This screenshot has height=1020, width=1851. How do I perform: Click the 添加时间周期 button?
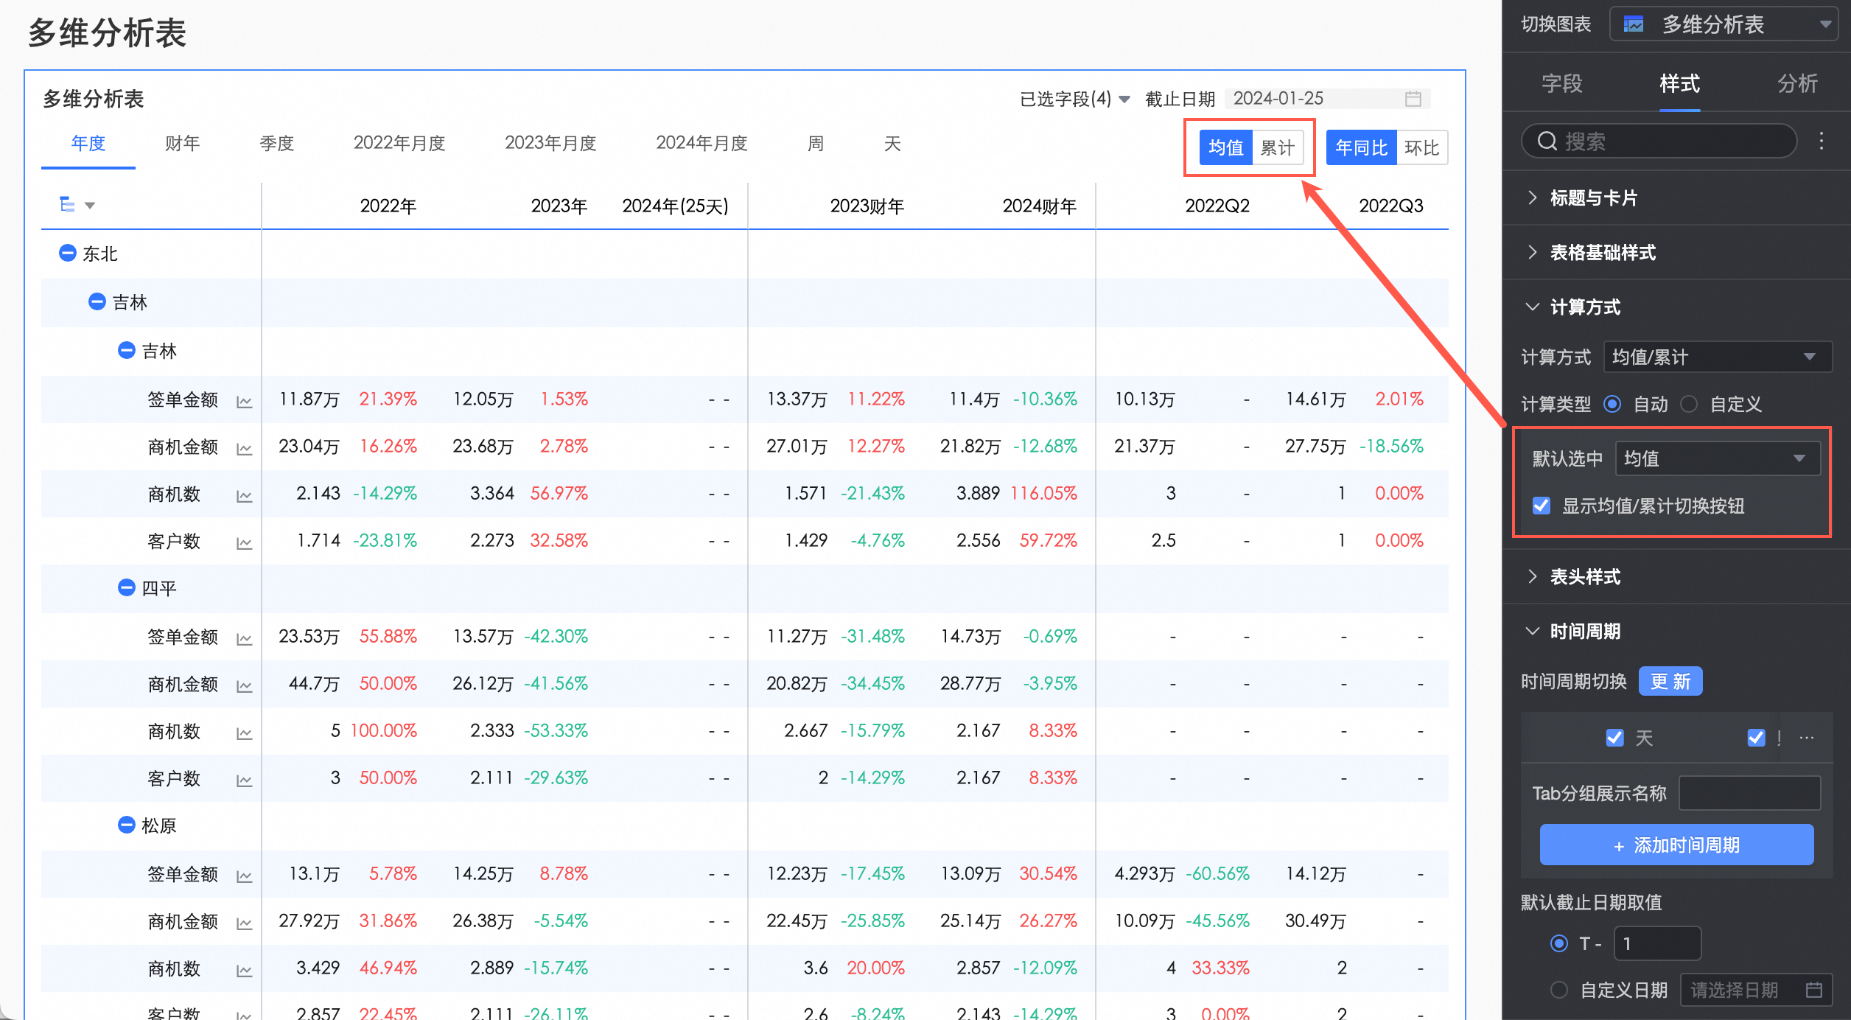(1676, 845)
